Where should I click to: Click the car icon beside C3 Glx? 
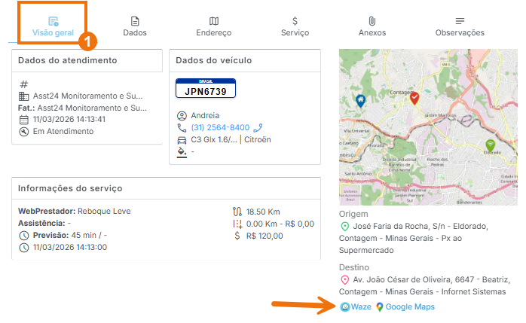coord(181,140)
